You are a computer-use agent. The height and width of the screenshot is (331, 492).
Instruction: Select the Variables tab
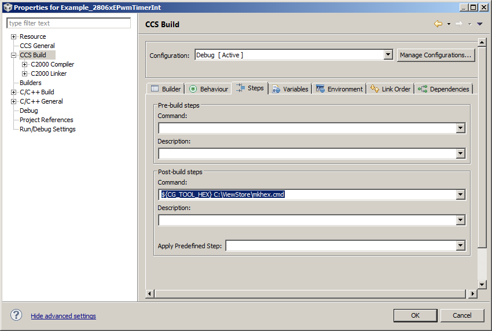pos(290,89)
